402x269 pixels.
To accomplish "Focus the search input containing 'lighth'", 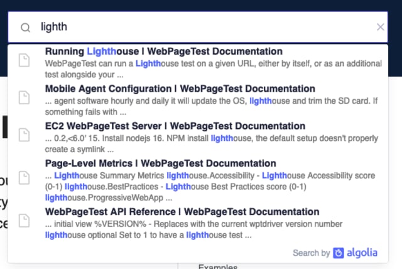I will coord(198,27).
